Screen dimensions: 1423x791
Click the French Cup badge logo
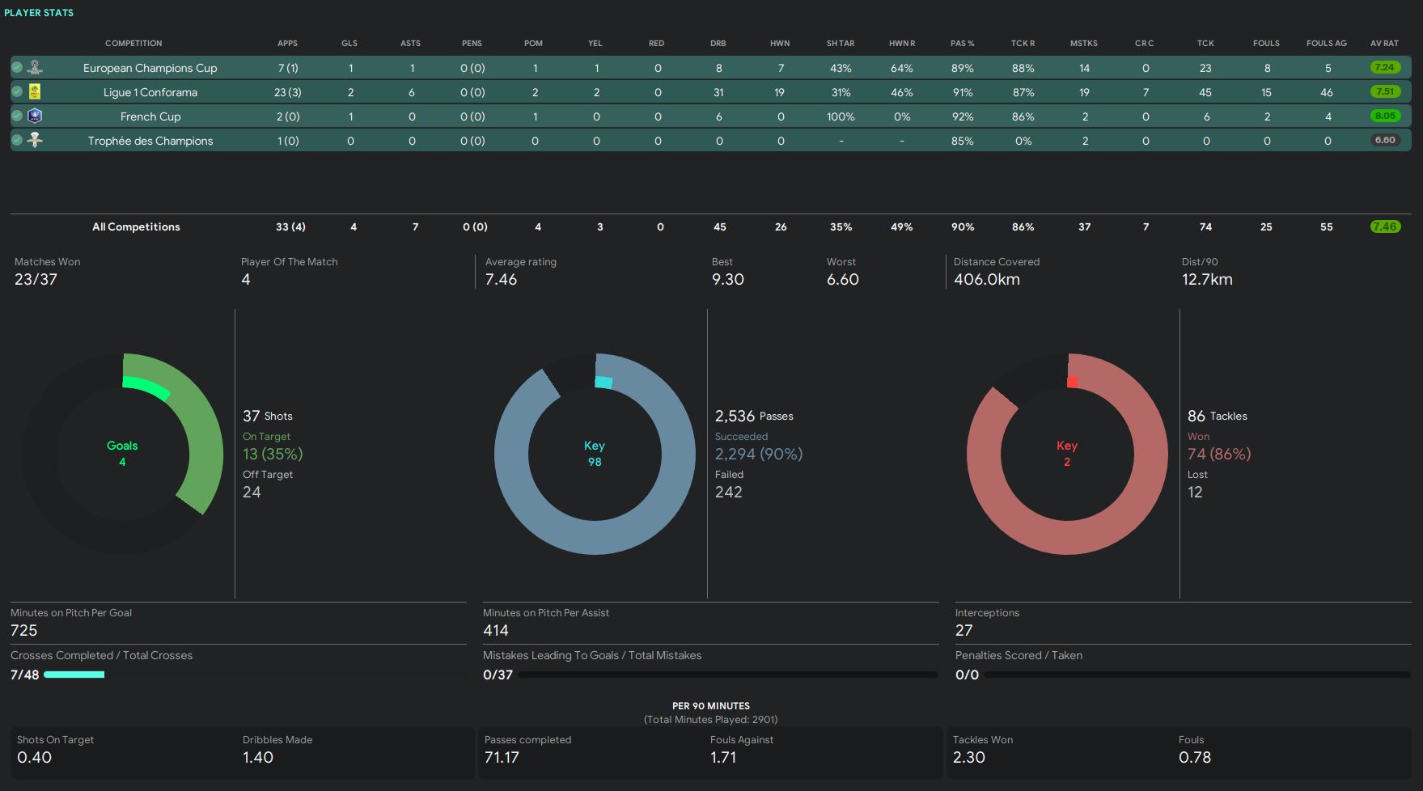click(35, 116)
